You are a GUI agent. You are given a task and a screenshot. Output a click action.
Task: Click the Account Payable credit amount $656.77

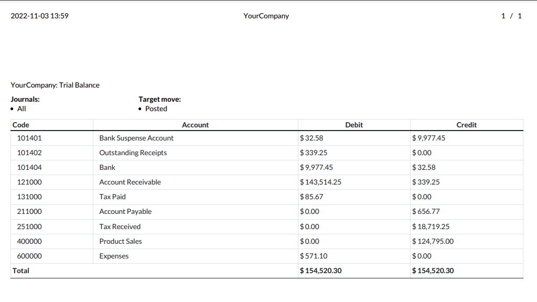click(x=426, y=211)
